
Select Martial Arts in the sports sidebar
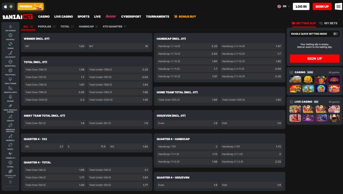click(10, 90)
